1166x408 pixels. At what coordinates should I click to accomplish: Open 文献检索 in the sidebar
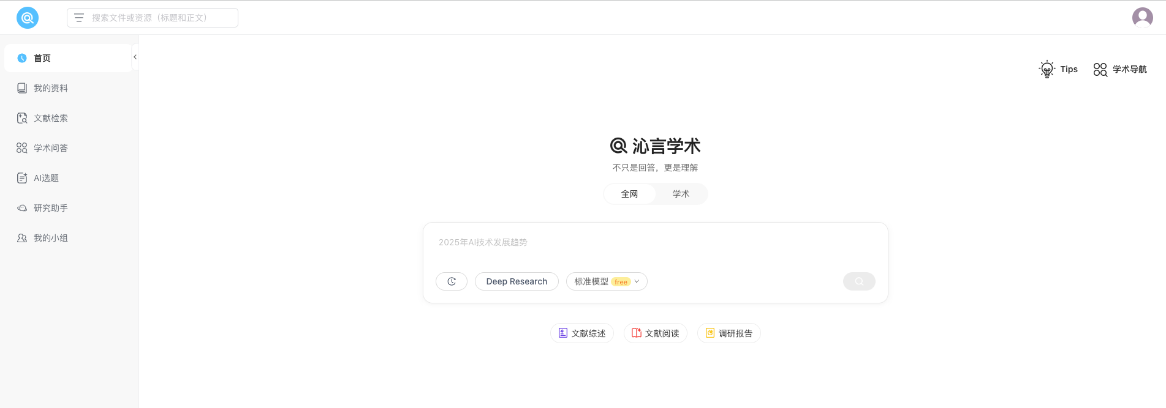coord(69,118)
